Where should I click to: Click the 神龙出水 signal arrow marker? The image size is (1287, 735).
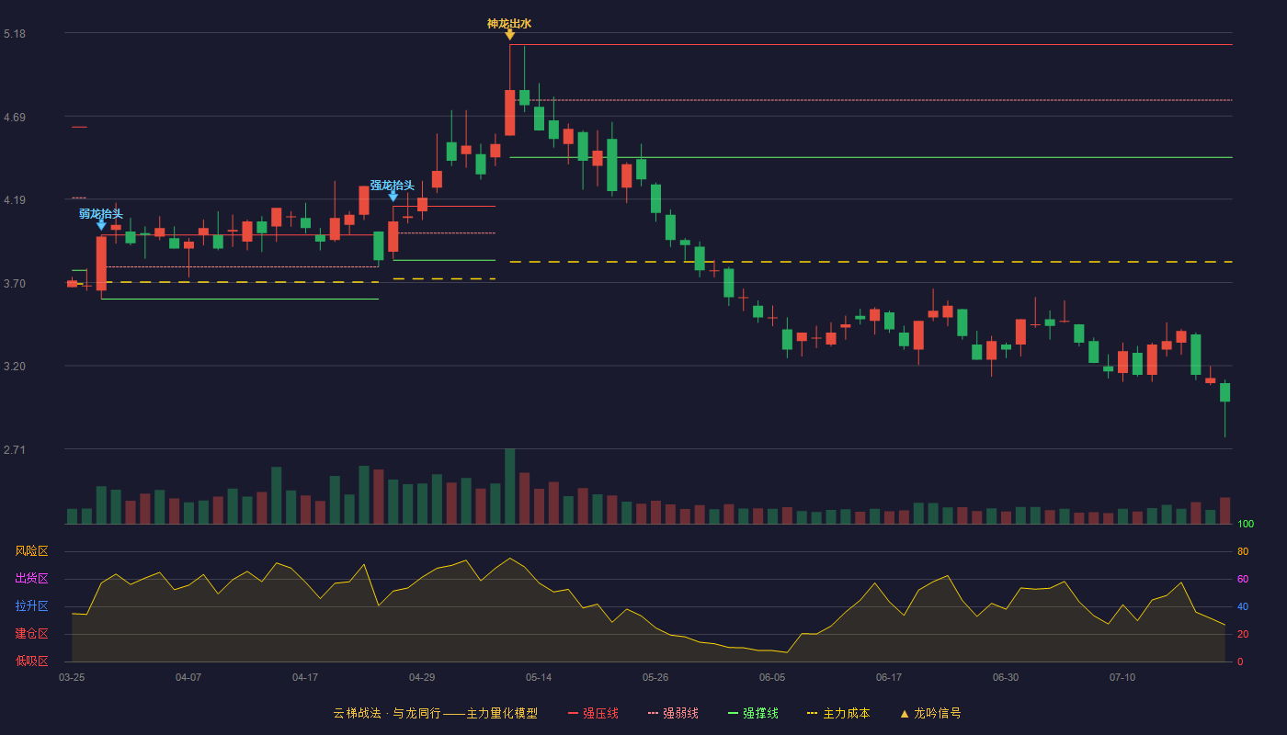[x=509, y=35]
